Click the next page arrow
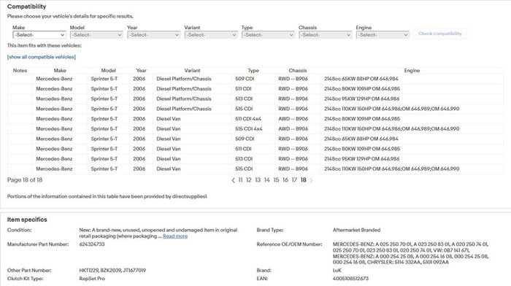Screen dimensions: 511x286 pos(311,180)
